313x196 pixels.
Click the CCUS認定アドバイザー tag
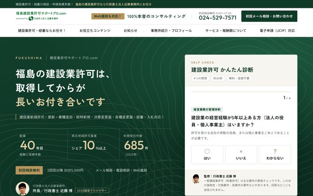tap(92, 191)
